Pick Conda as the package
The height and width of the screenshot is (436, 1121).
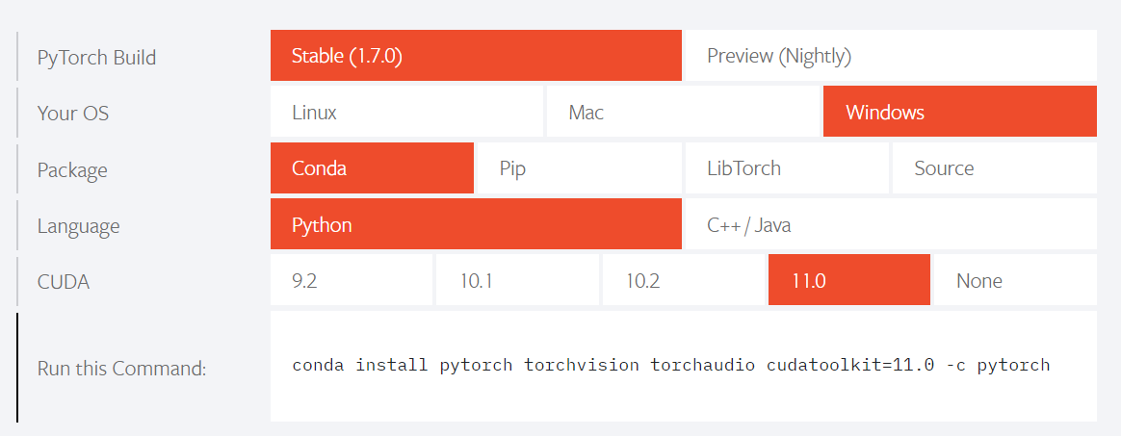coord(373,168)
